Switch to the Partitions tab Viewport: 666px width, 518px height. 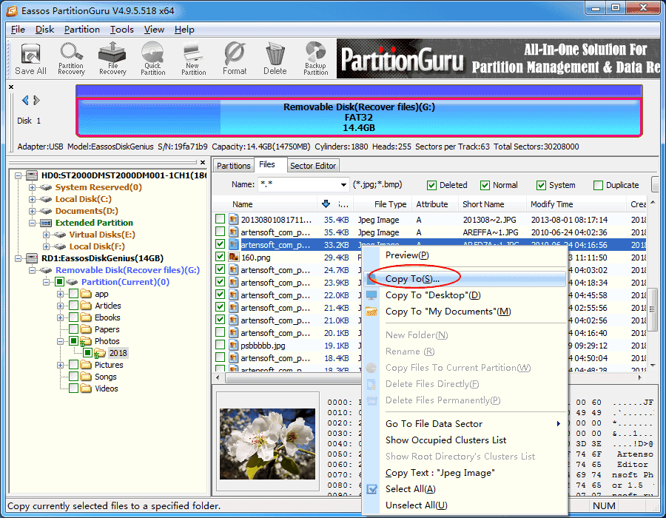(233, 166)
